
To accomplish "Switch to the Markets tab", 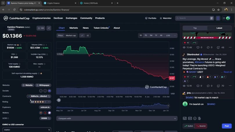I will [74, 28].
